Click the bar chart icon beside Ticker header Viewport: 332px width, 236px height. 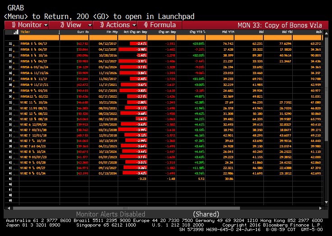(x=16, y=32)
